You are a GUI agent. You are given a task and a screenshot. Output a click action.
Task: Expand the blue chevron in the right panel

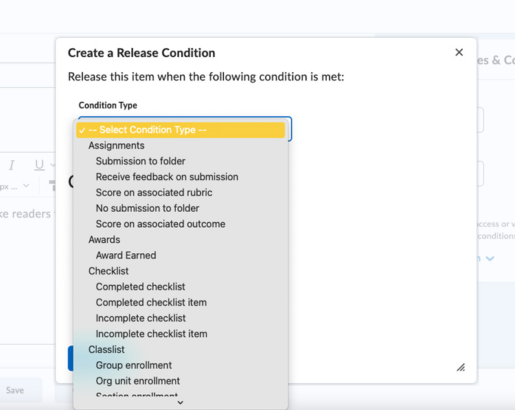click(x=490, y=259)
